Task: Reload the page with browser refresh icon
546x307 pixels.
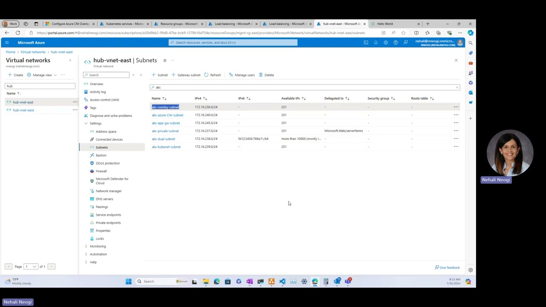Action: point(18,33)
